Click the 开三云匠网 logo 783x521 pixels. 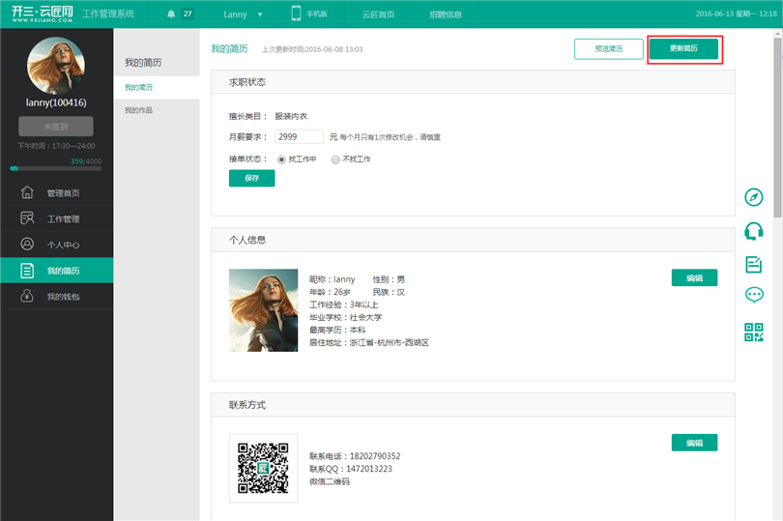pos(43,14)
